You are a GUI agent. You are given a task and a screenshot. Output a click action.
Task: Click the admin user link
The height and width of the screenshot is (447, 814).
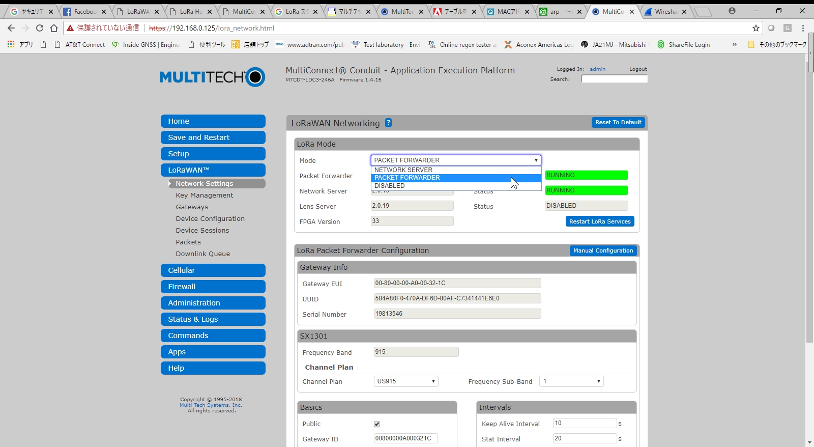click(x=598, y=69)
